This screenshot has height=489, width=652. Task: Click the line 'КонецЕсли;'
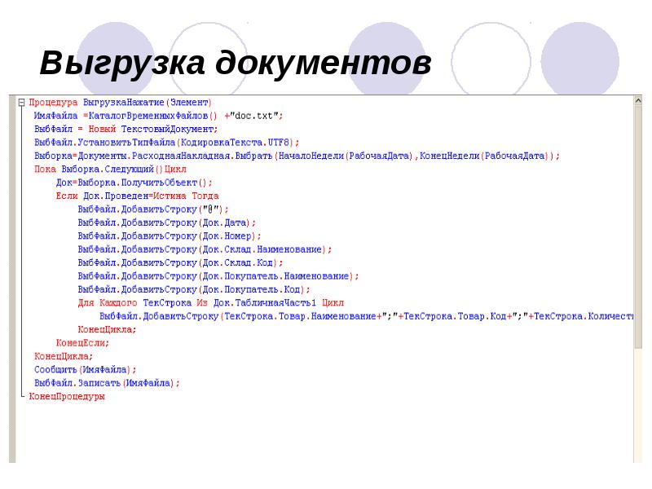[82, 342]
